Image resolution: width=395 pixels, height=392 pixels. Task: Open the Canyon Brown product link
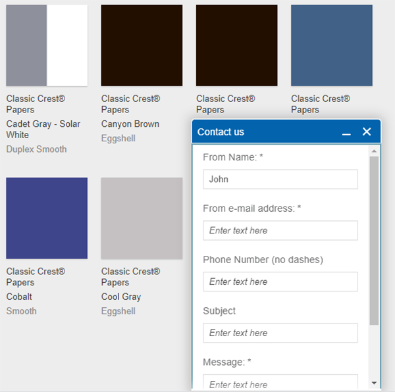130,124
